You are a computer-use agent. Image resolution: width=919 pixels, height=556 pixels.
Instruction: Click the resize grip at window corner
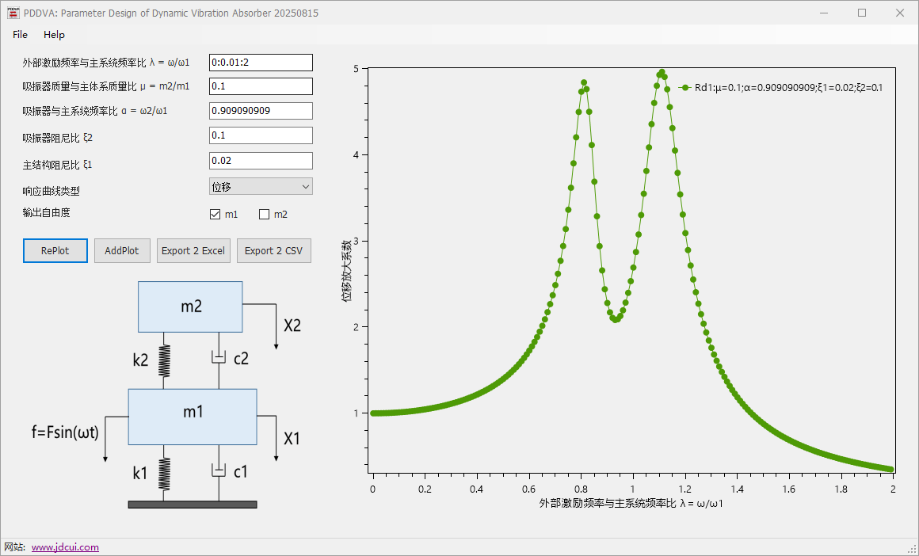(x=912, y=549)
